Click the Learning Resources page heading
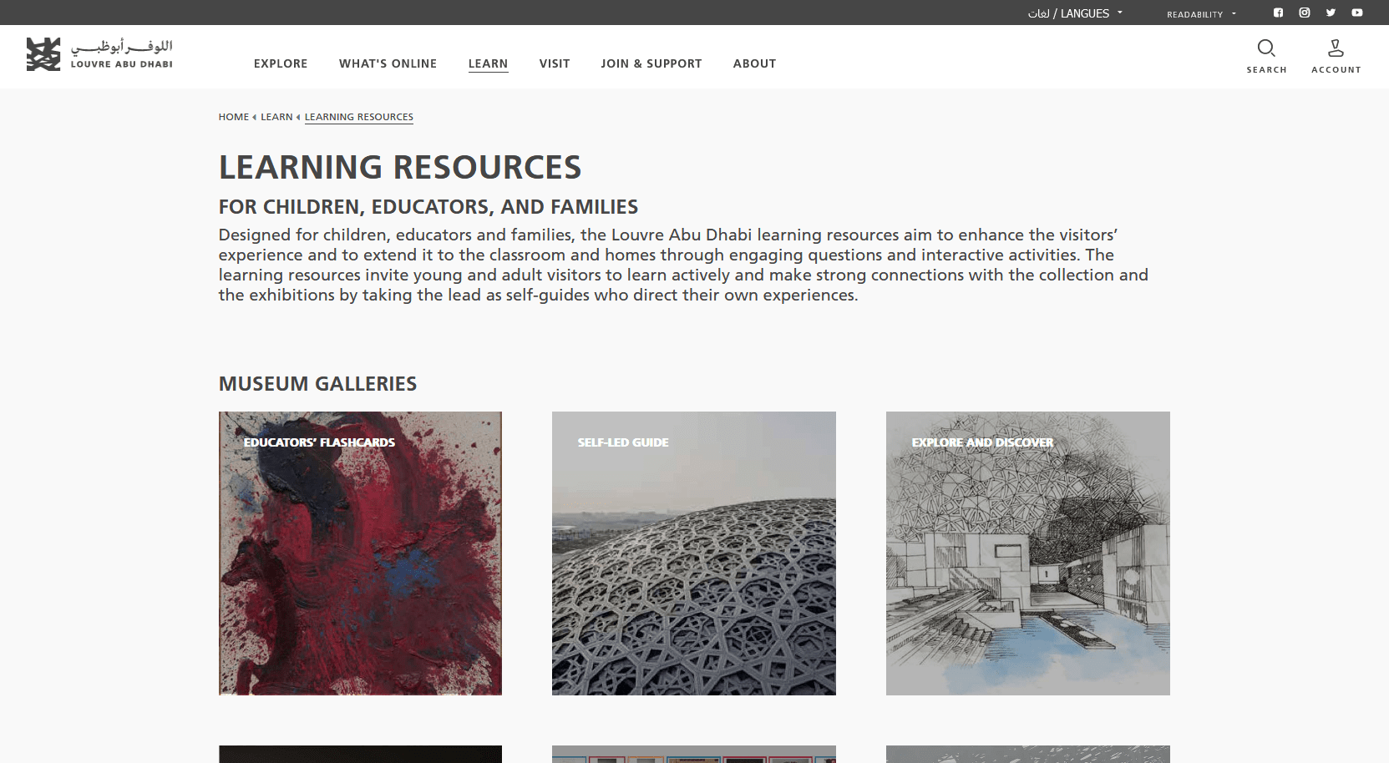The image size is (1389, 763). click(x=400, y=168)
